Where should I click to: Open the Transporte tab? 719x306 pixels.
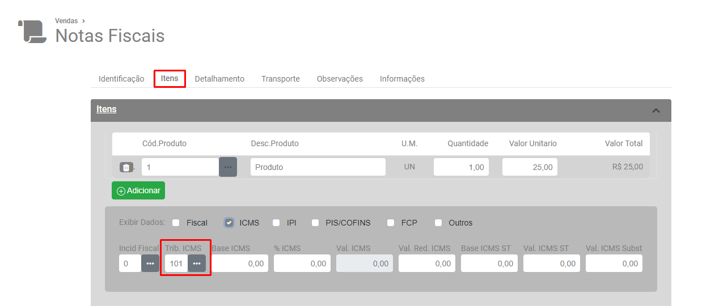tap(280, 79)
